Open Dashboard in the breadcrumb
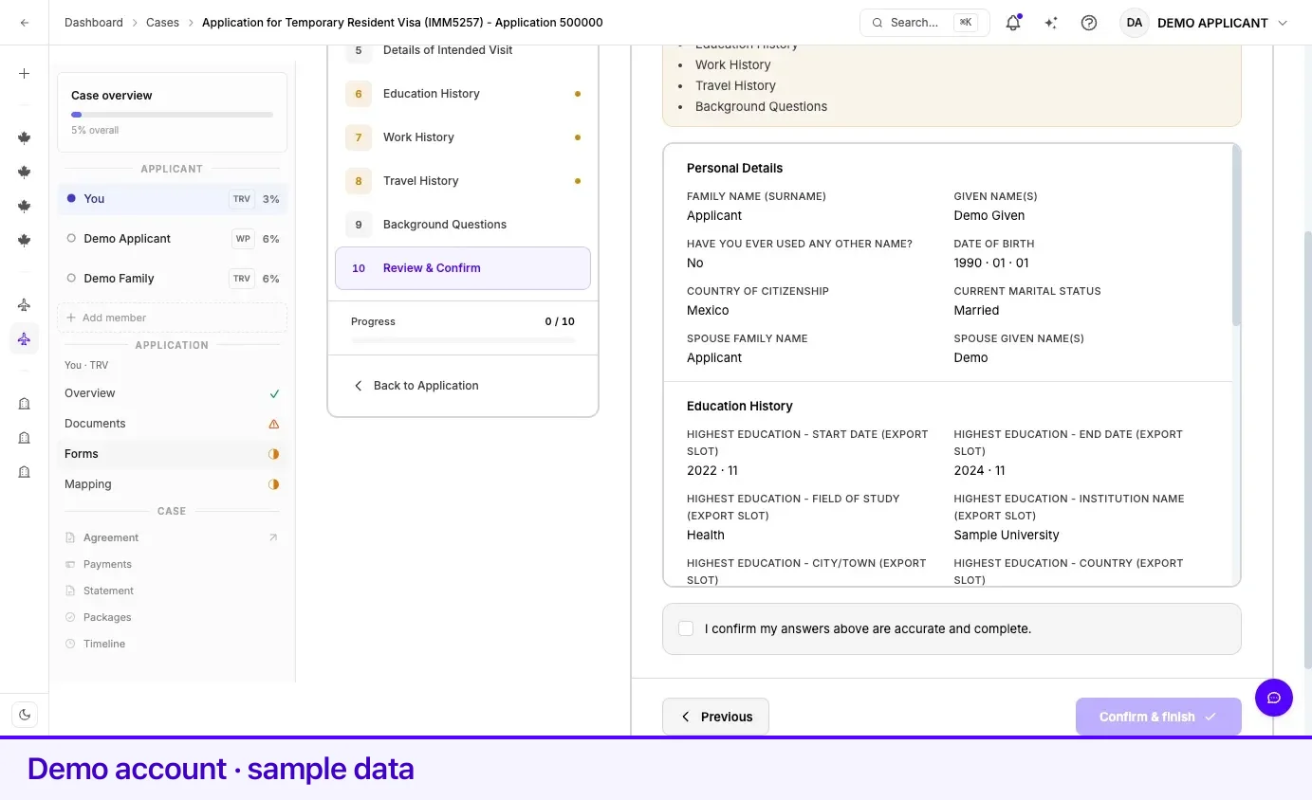This screenshot has width=1312, height=800. [94, 23]
